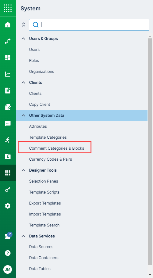Viewport: 153px width, 278px height.
Task: Click the settings gear icon
Action: click(8, 206)
